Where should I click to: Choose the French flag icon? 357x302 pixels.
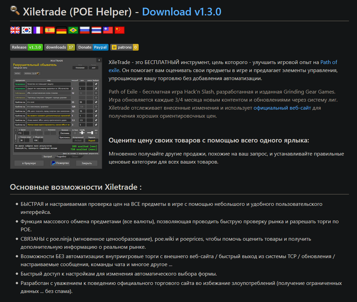[x=38, y=30]
